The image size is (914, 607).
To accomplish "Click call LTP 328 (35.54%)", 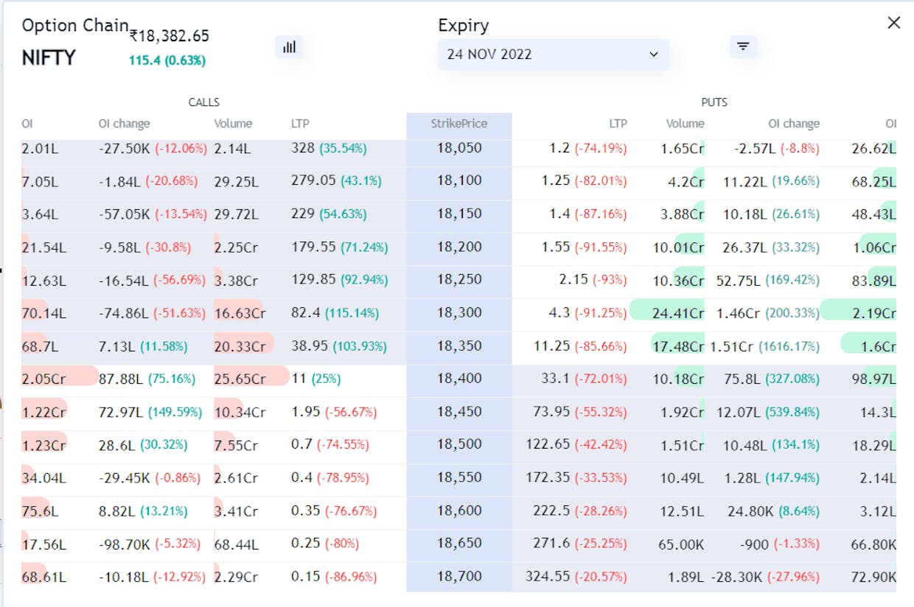I will click(329, 148).
